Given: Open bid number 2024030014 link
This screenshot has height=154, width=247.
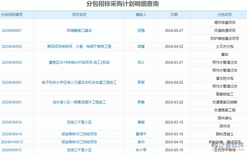Looking at the screenshot, I should (x=12, y=134).
